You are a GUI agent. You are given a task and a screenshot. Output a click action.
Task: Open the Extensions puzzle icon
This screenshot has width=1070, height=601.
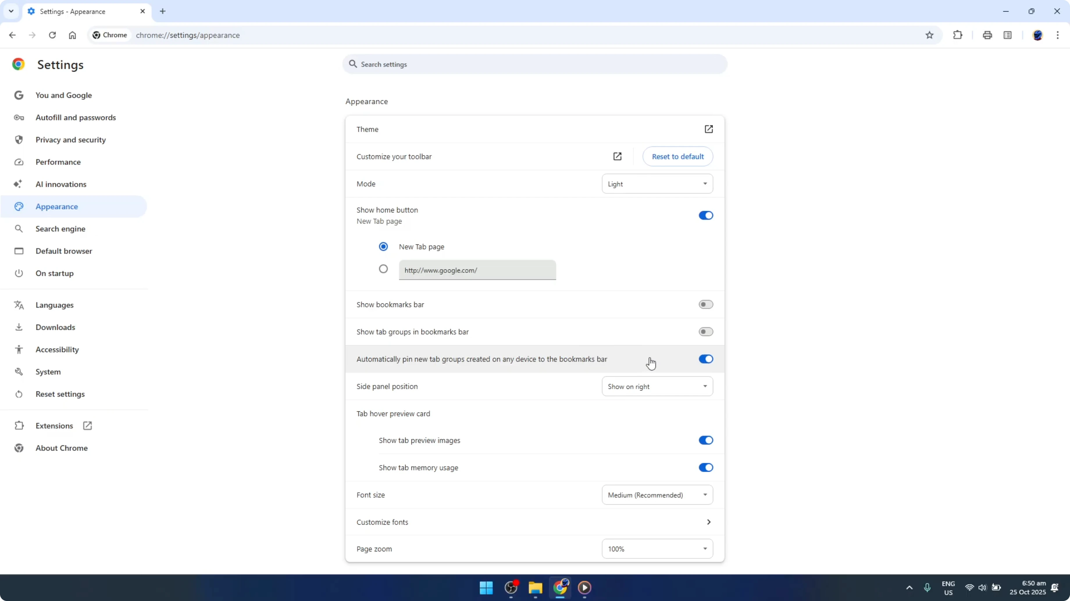[x=957, y=35]
